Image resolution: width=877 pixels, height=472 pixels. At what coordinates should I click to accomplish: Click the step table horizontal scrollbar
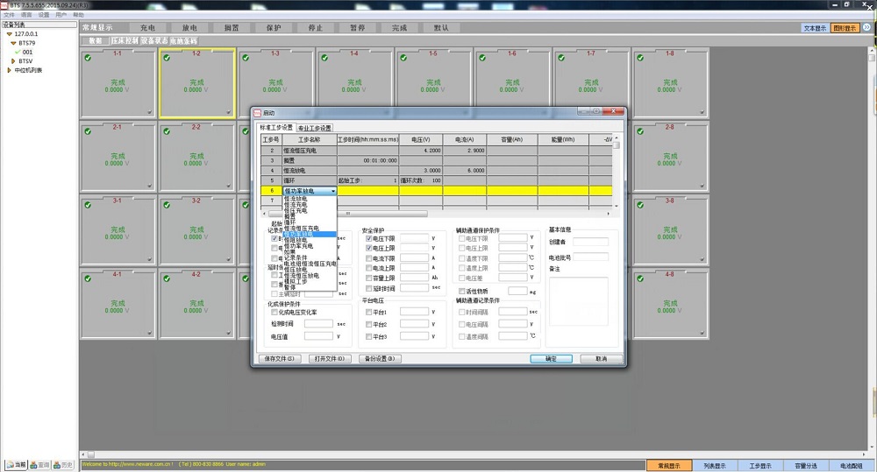coord(351,214)
